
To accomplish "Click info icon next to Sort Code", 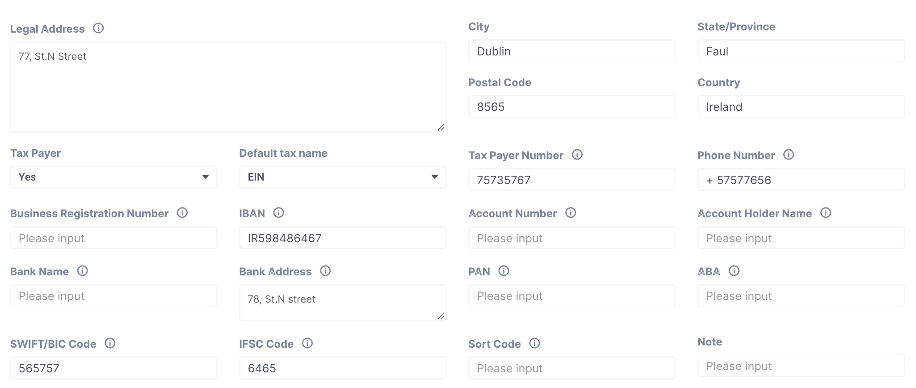I will tap(535, 343).
